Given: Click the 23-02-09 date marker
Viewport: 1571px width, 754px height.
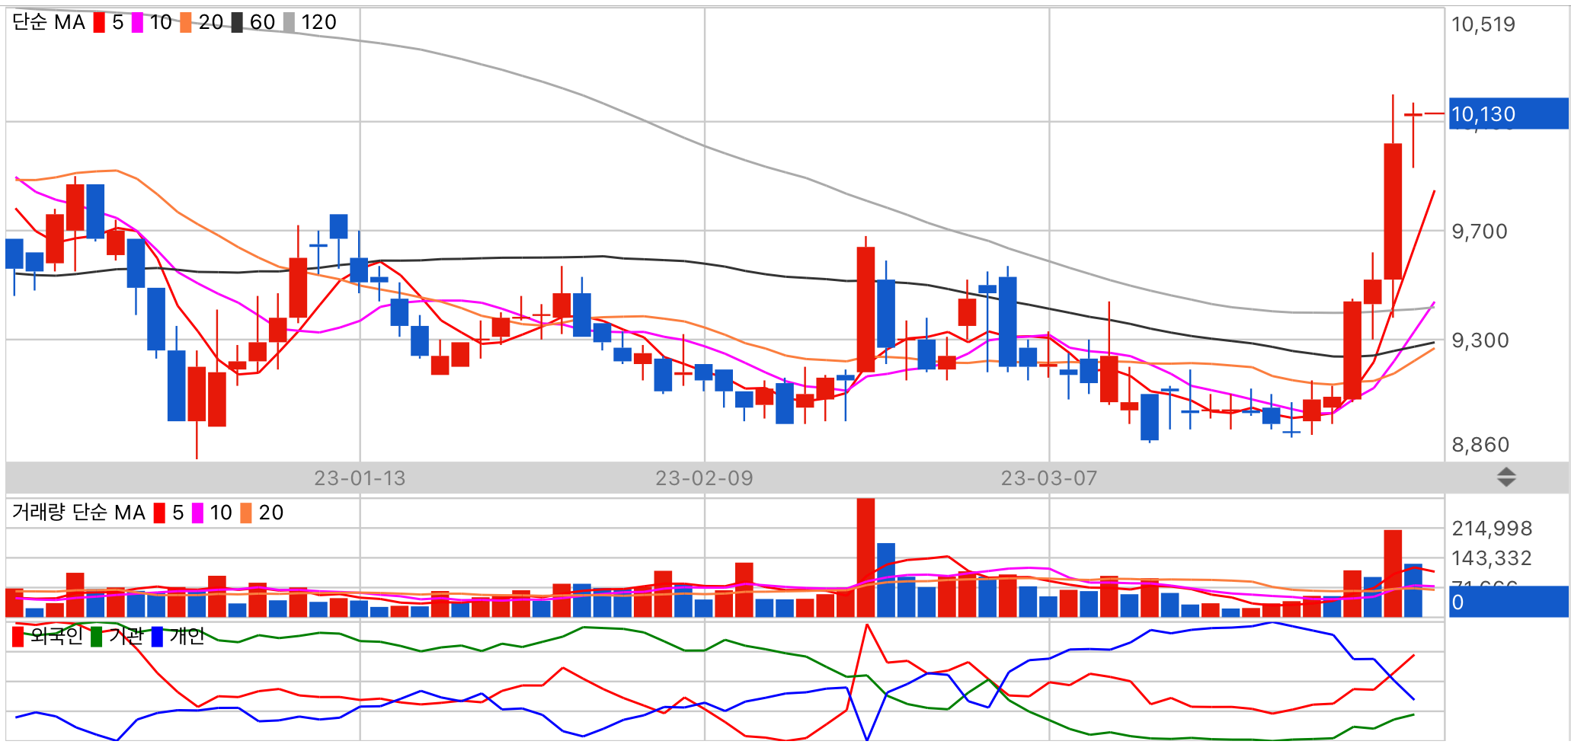Looking at the screenshot, I should 704,478.
